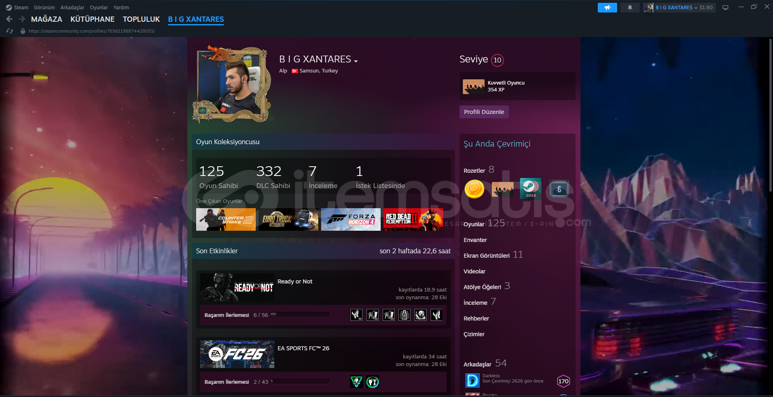Open the Arkadaşlar 54 friends link
The width and height of the screenshot is (773, 397).
[x=485, y=364]
